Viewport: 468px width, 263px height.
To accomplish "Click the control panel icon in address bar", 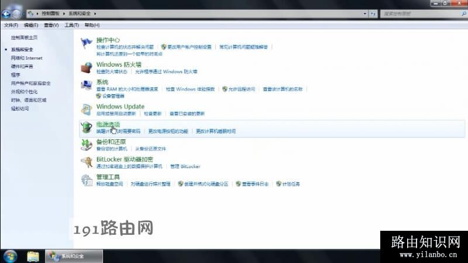I will point(31,13).
